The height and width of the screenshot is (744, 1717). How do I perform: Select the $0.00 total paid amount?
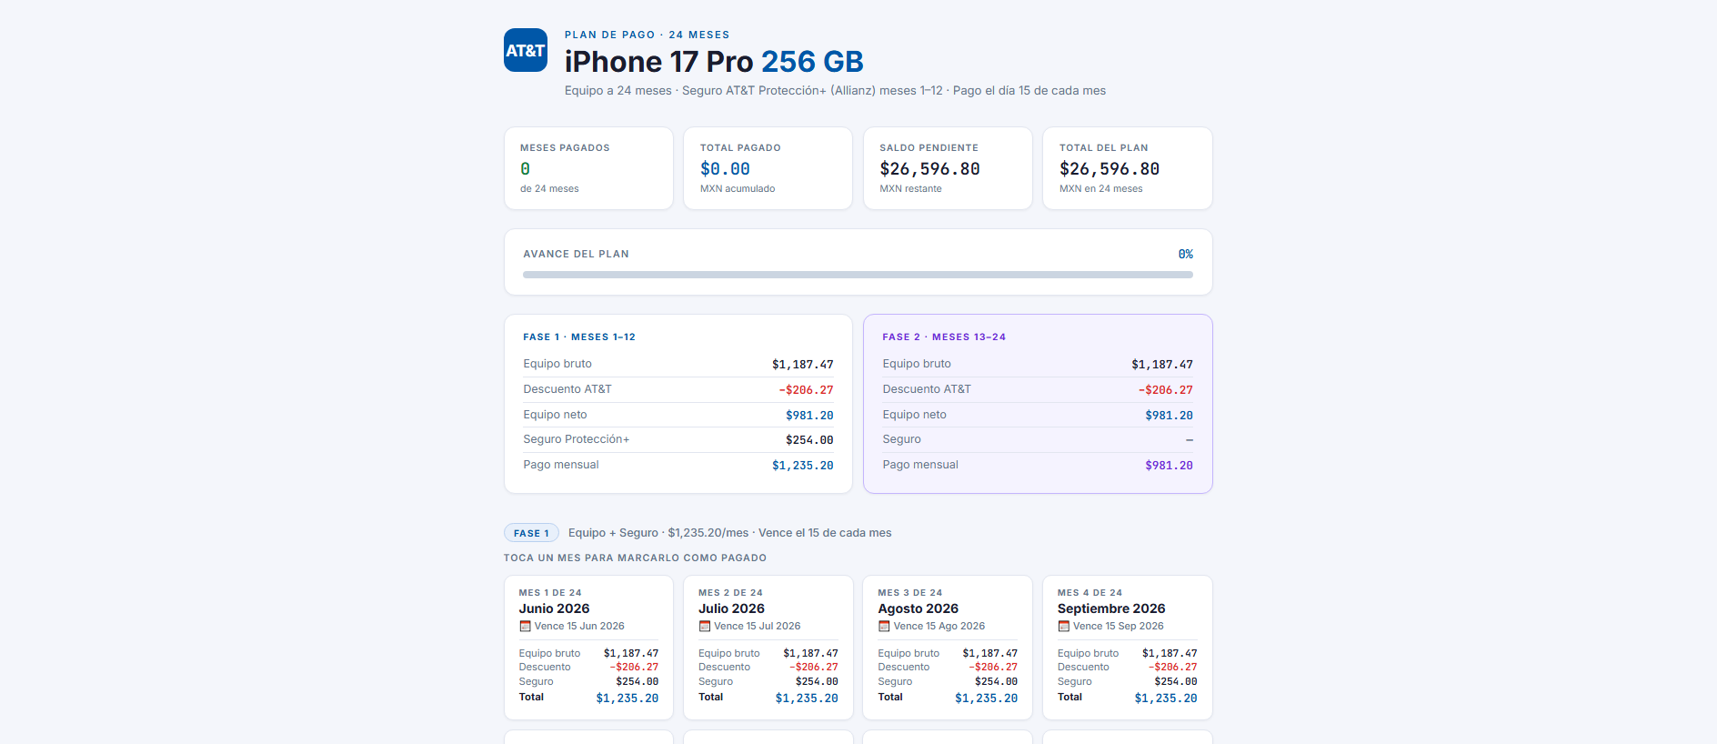pos(725,169)
